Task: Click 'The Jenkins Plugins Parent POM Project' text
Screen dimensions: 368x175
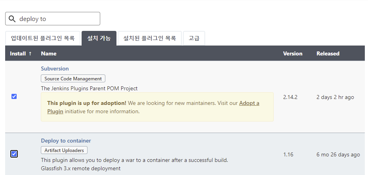Action: coord(89,88)
